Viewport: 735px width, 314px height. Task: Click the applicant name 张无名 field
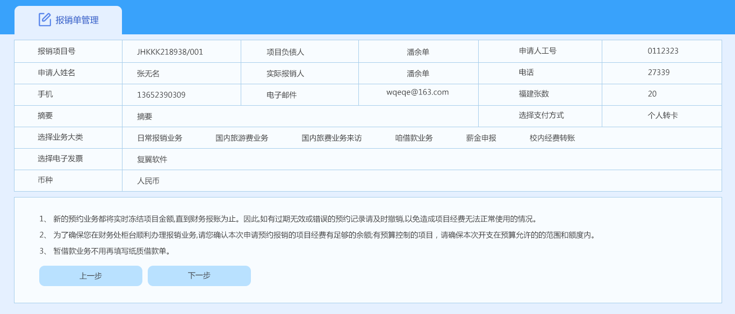point(148,74)
